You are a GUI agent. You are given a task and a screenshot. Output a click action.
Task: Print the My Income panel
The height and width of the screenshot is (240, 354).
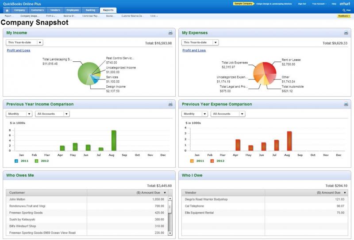(x=170, y=33)
